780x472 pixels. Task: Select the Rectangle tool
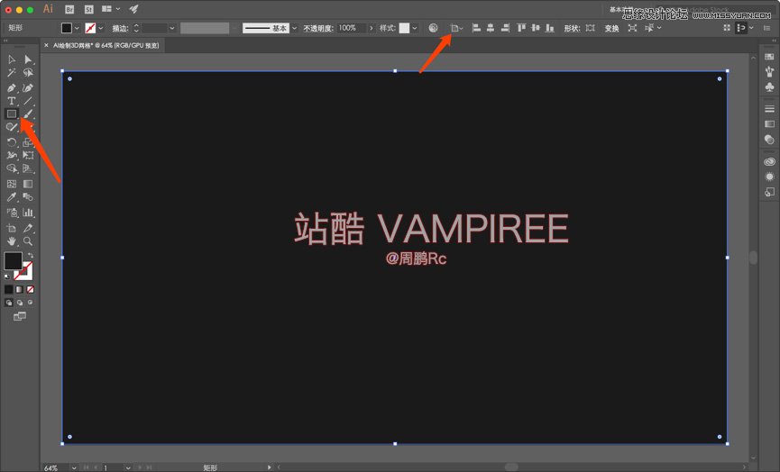pos(12,113)
